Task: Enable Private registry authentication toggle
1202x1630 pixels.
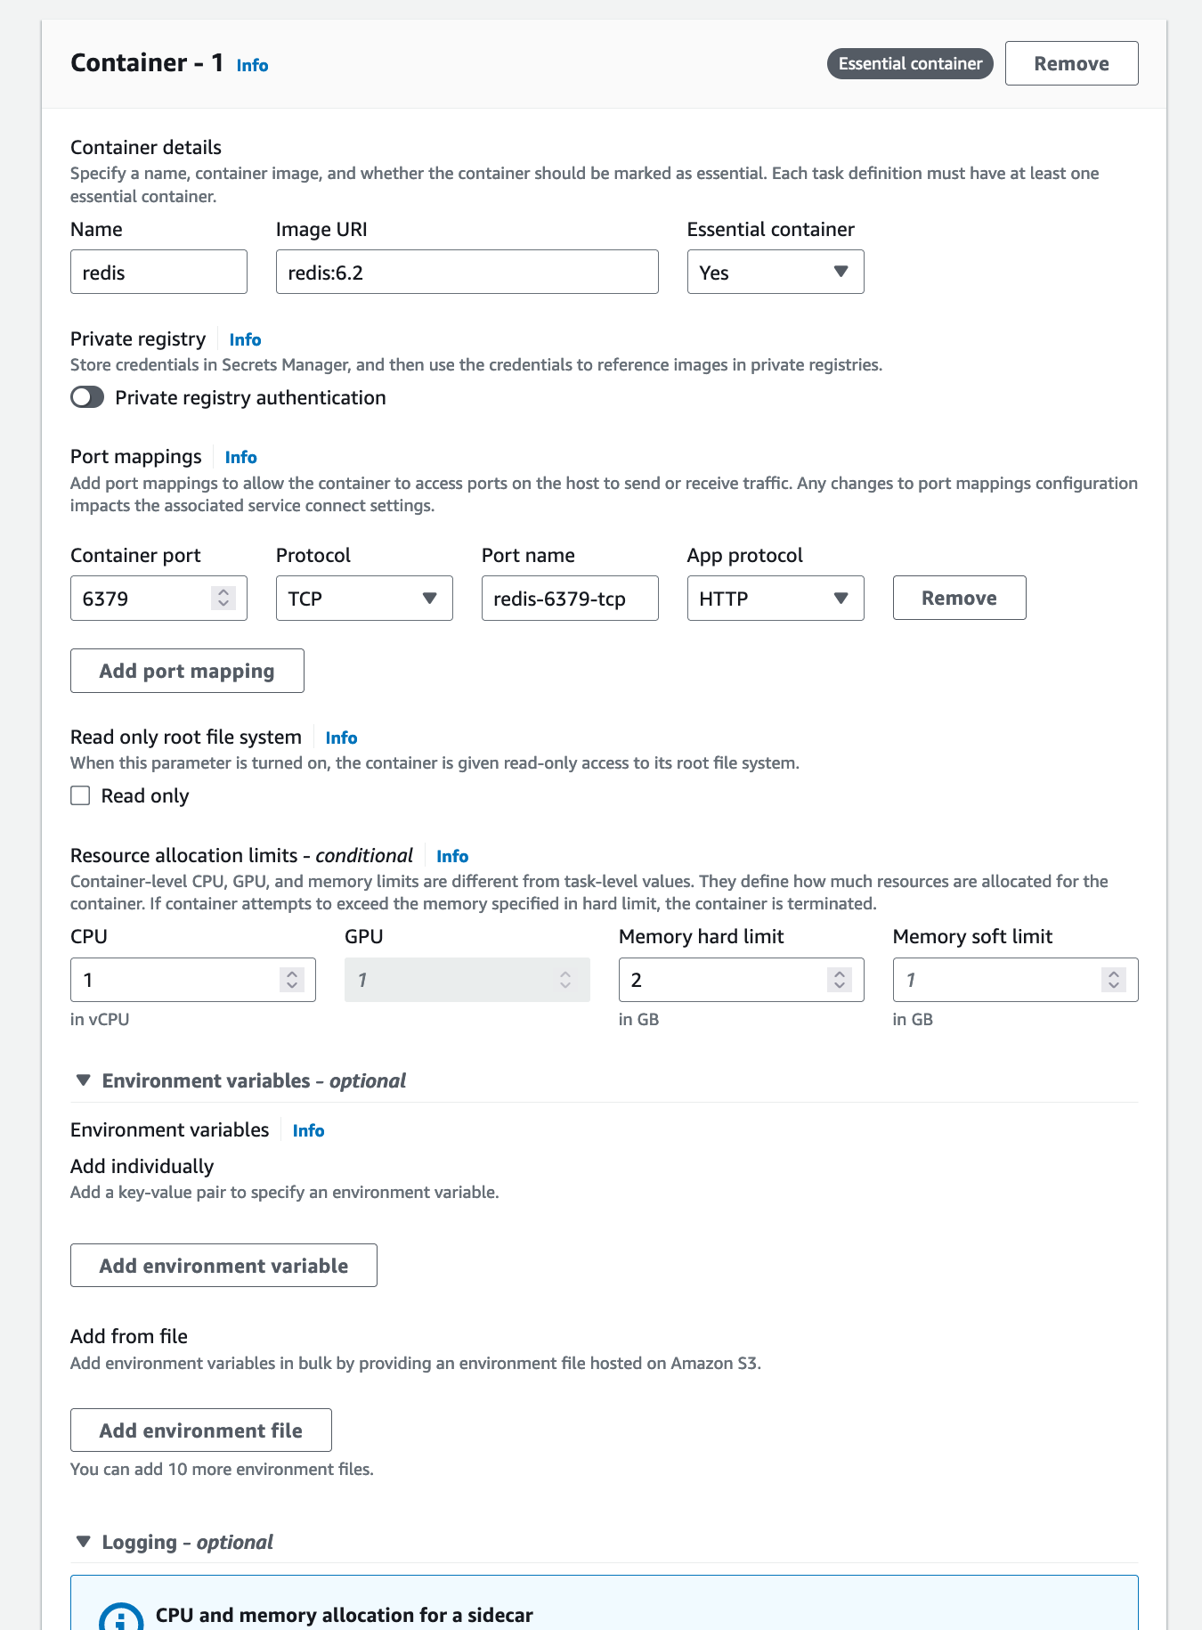Action: click(x=87, y=397)
